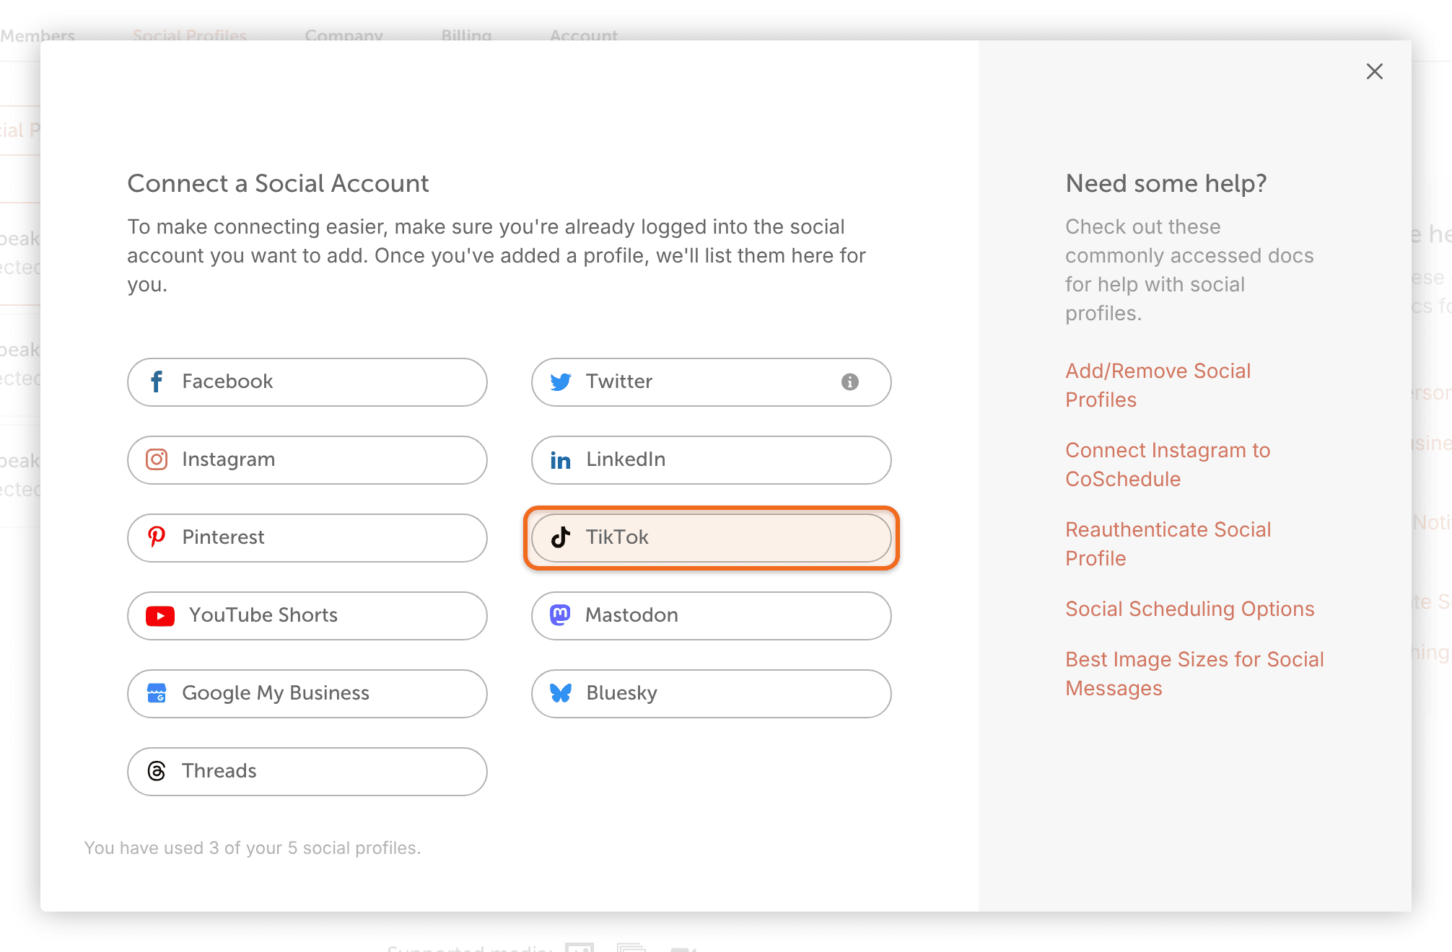Click the Google My Business storefront icon
Image resolution: width=1452 pixels, height=952 pixels.
[157, 693]
